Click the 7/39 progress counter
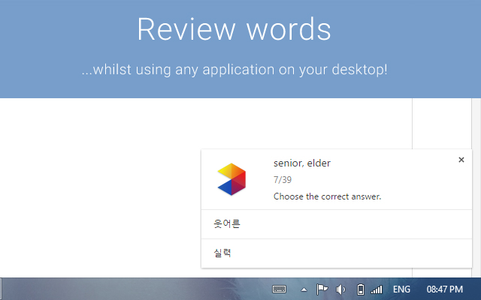Screen dimensions: 481x300 (283, 180)
